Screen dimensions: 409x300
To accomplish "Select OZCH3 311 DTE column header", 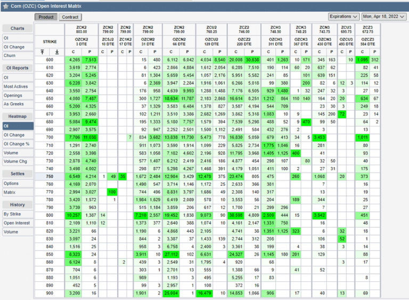I will click(x=275, y=41).
